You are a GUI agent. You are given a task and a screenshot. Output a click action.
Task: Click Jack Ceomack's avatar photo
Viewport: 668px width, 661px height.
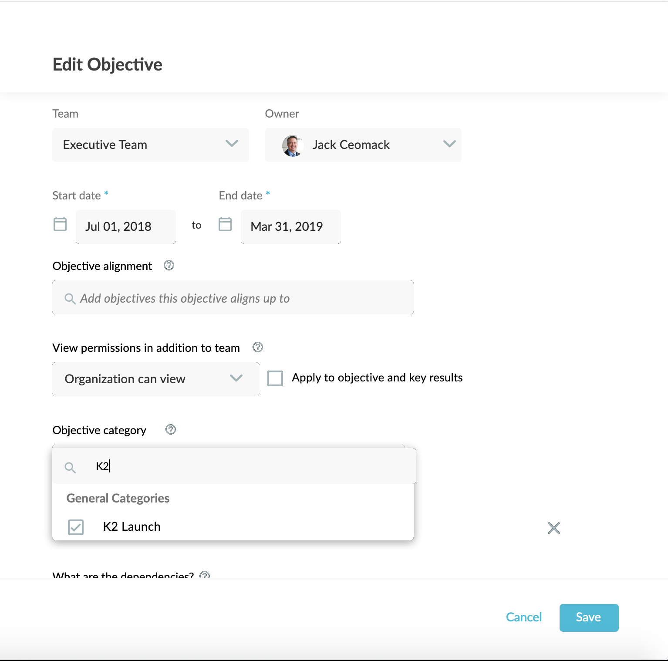point(292,145)
